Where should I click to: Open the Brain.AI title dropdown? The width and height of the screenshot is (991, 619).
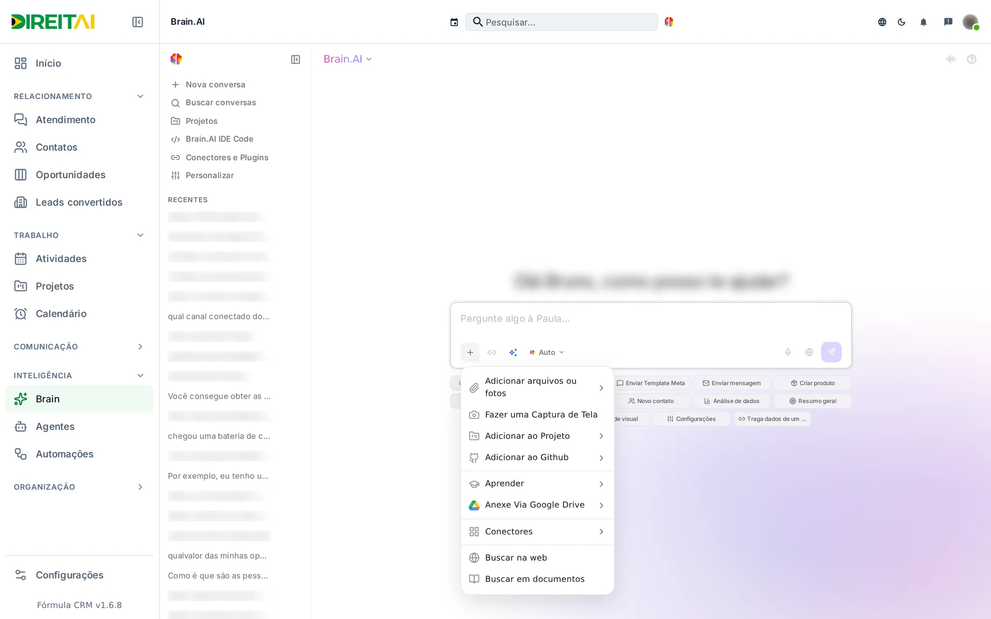(x=347, y=59)
